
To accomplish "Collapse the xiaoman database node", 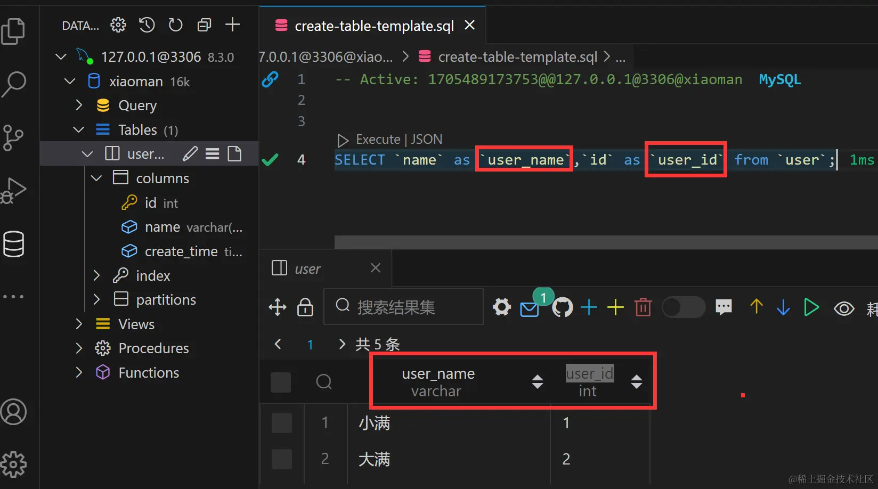I will click(x=70, y=81).
